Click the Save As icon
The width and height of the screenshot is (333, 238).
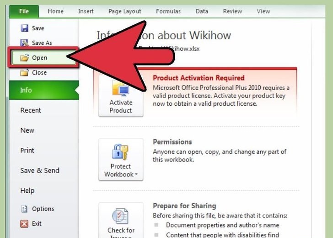click(24, 43)
